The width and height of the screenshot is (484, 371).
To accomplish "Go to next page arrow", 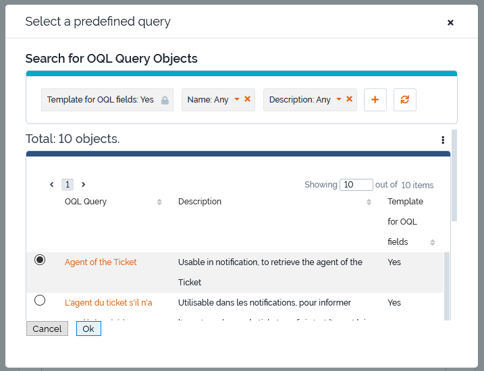I will click(83, 185).
